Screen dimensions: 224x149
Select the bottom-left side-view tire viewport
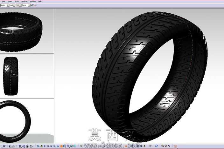(x=27, y=121)
